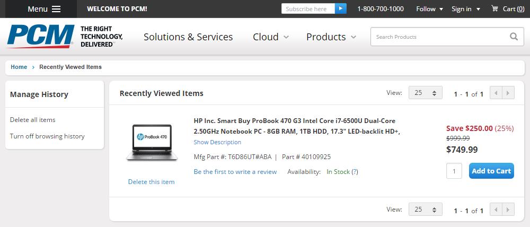Click the $749.99 price

462,150
